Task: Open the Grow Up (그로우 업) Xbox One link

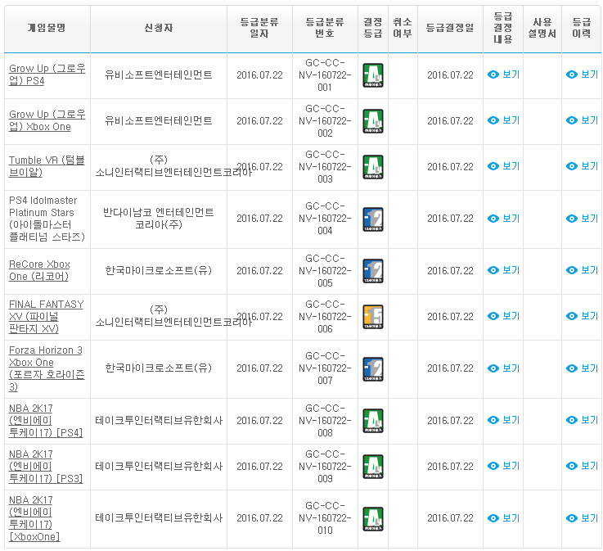Action: [x=47, y=120]
